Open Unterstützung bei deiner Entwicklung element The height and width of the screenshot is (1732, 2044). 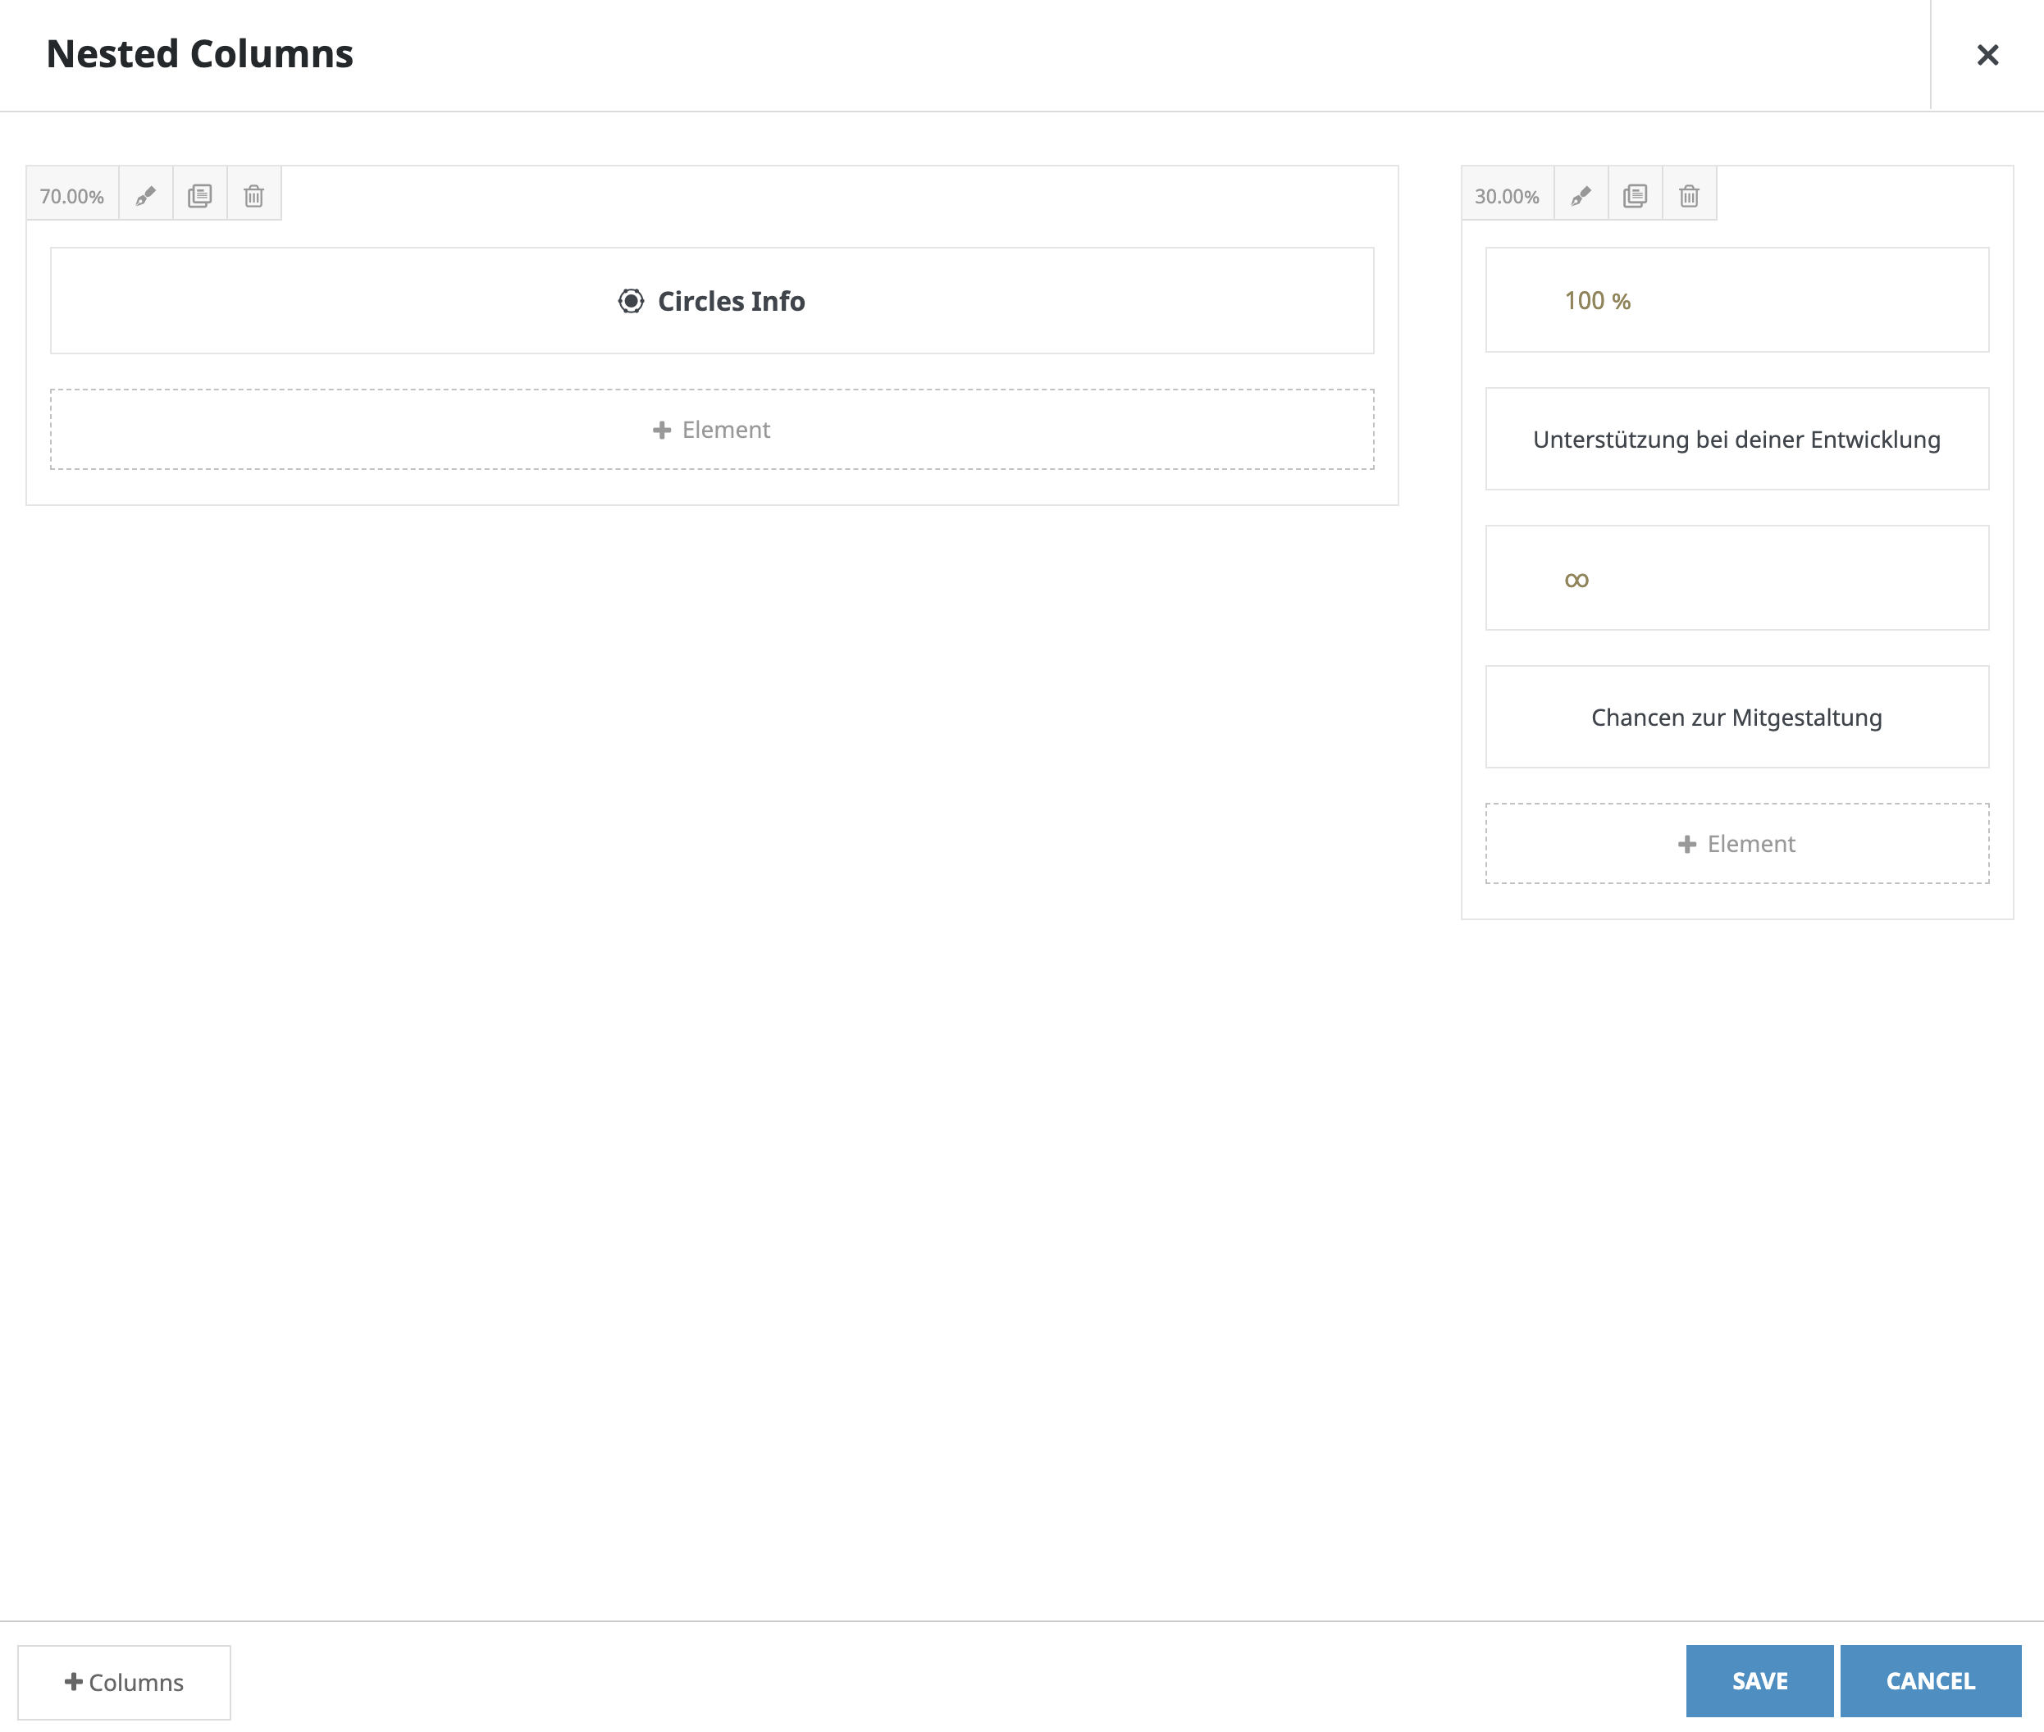[1736, 440]
